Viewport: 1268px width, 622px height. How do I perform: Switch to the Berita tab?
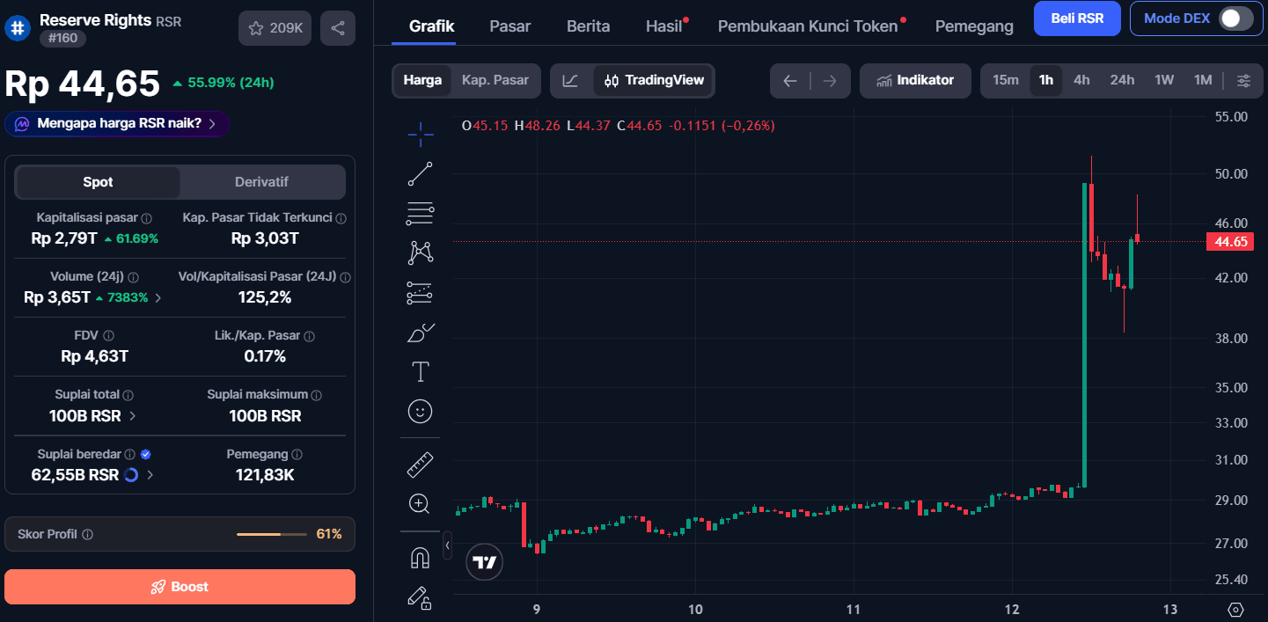click(x=589, y=26)
